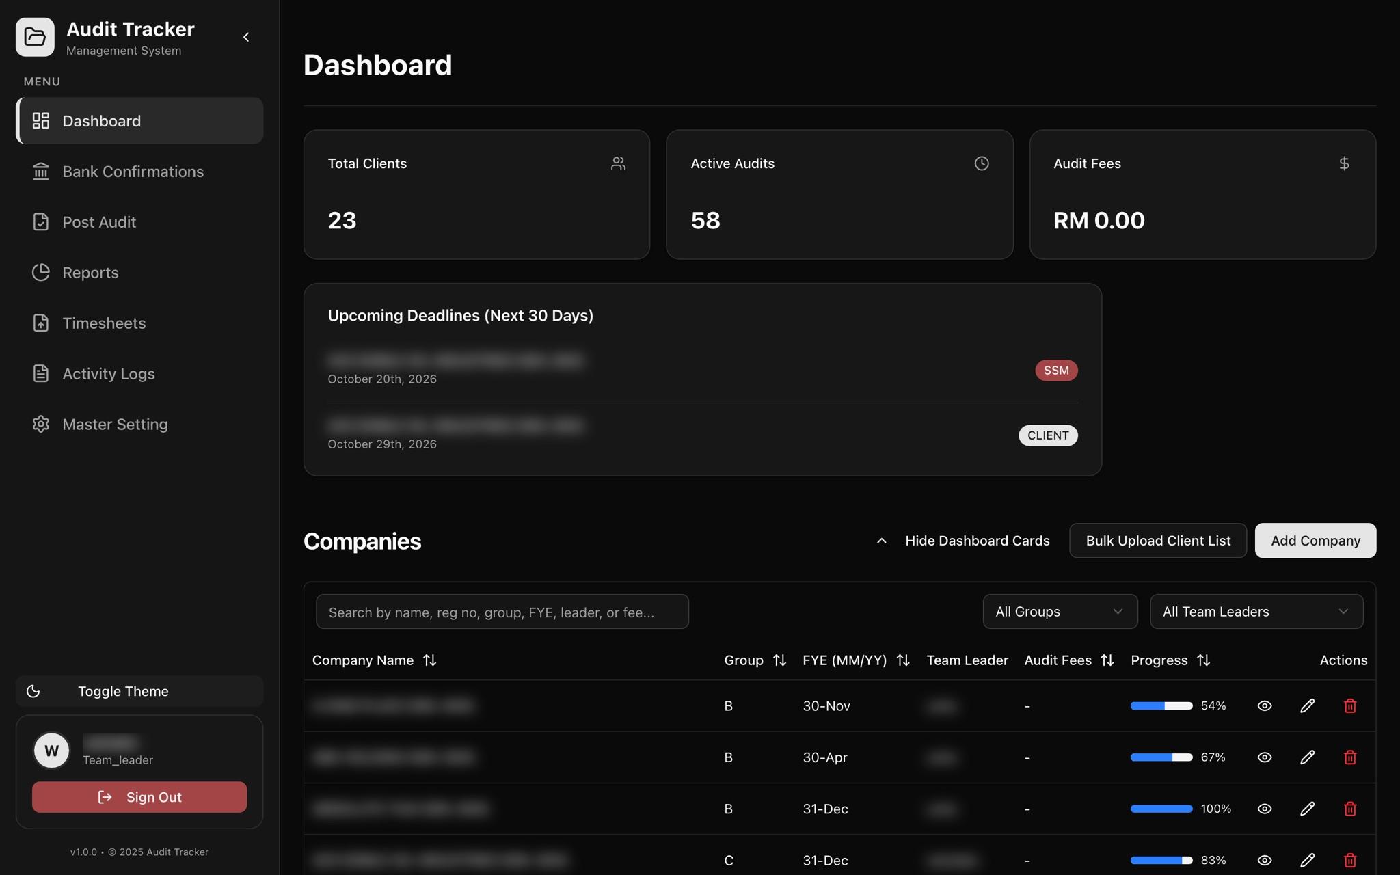
Task: Click the 30-Nov FYE cell
Action: 826,705
